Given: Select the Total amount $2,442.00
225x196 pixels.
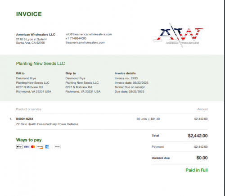Looking at the screenshot, I should (x=198, y=136).
